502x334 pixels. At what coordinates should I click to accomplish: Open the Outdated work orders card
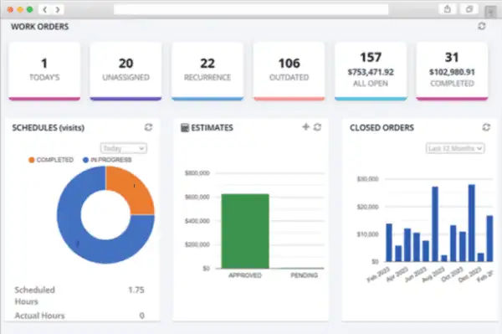(x=289, y=71)
